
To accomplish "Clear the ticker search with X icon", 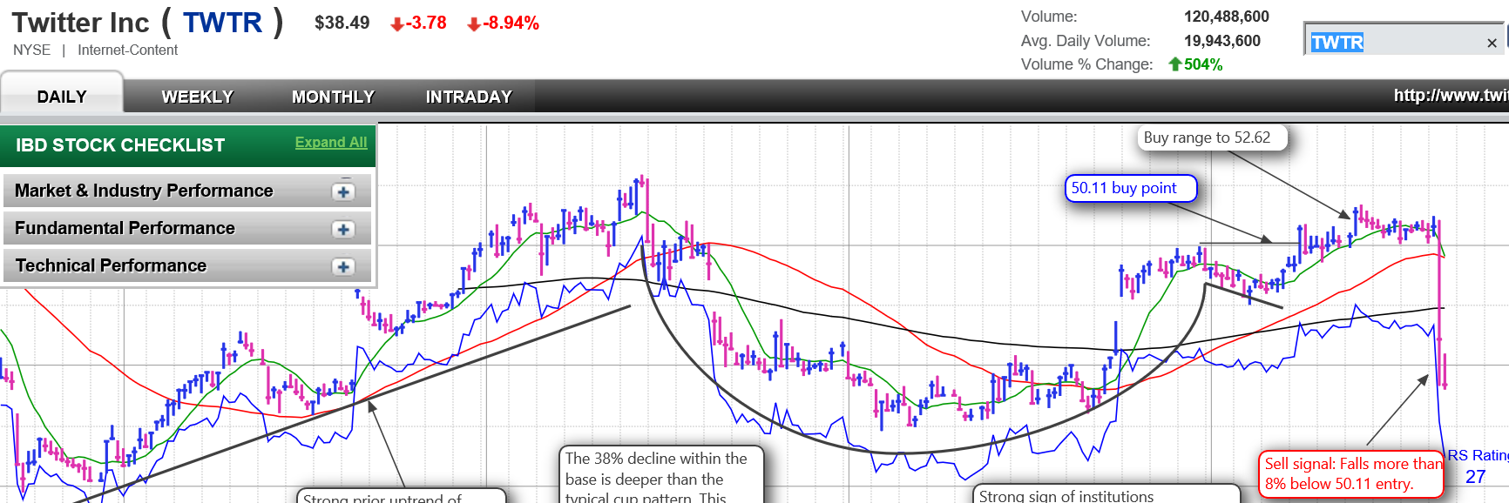I will pyautogui.click(x=1492, y=43).
